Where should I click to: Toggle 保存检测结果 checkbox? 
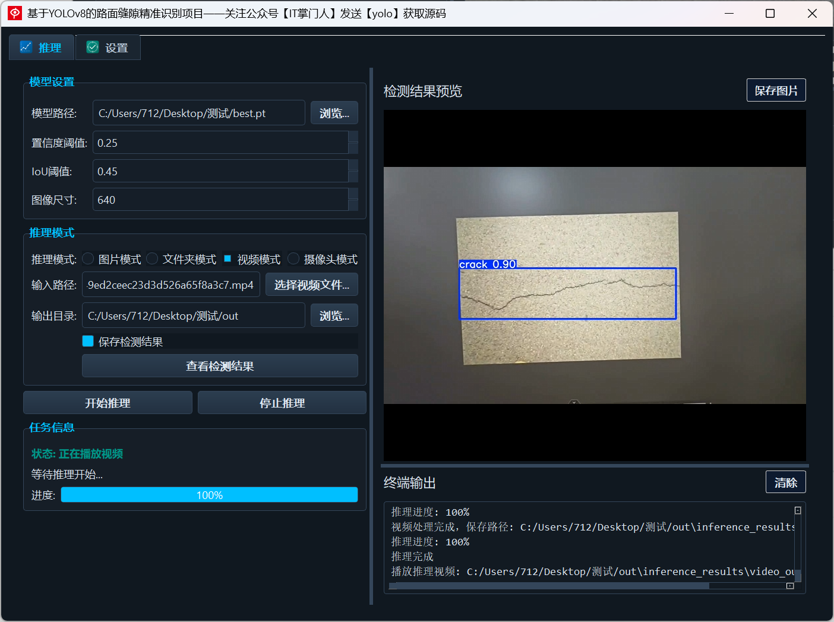[x=88, y=341]
